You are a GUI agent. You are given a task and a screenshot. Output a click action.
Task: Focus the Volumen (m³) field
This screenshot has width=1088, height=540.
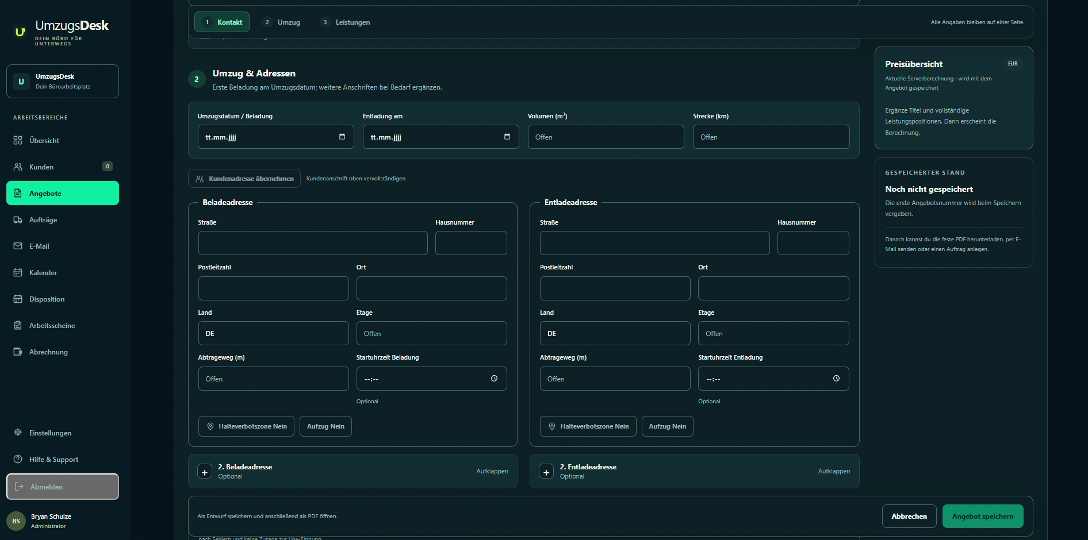click(x=606, y=137)
